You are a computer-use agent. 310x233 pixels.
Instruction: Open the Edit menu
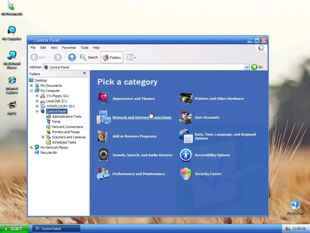pos(43,48)
